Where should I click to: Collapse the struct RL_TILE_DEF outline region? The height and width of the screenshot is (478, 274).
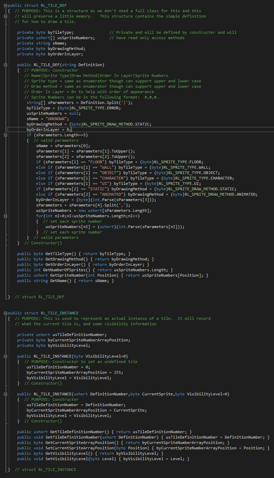(x=5, y=5)
